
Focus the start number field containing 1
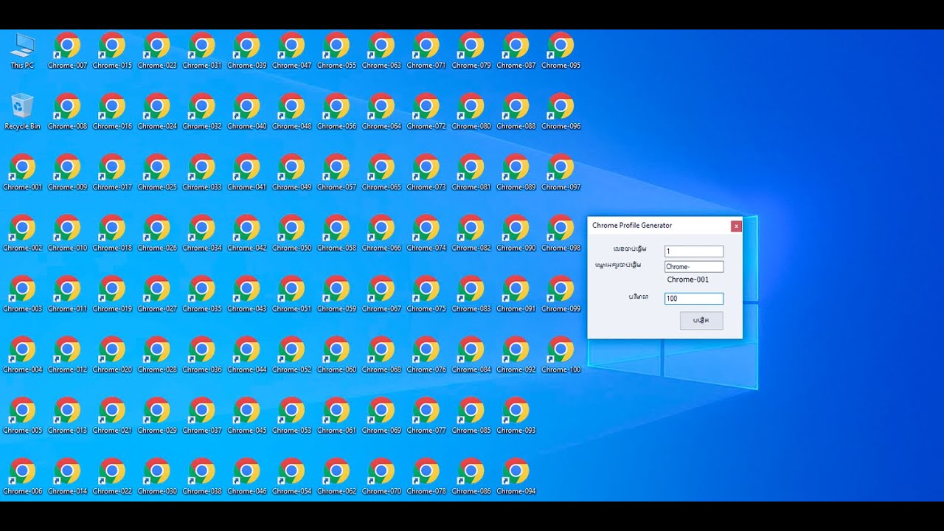point(693,251)
